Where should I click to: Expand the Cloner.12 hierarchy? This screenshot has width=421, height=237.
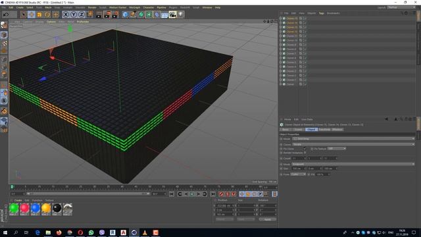(281, 32)
